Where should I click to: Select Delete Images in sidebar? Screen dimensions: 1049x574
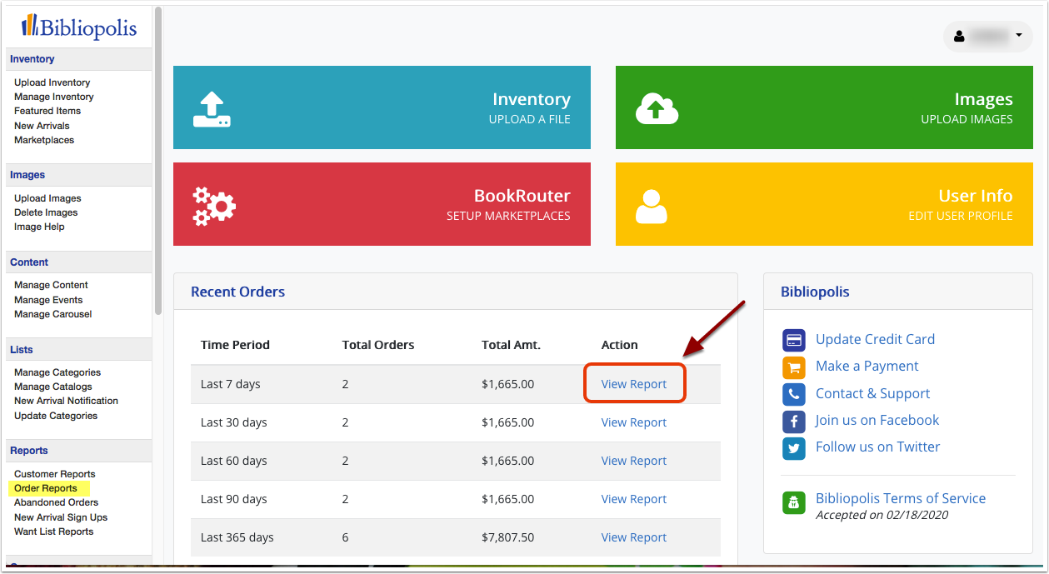pos(46,212)
